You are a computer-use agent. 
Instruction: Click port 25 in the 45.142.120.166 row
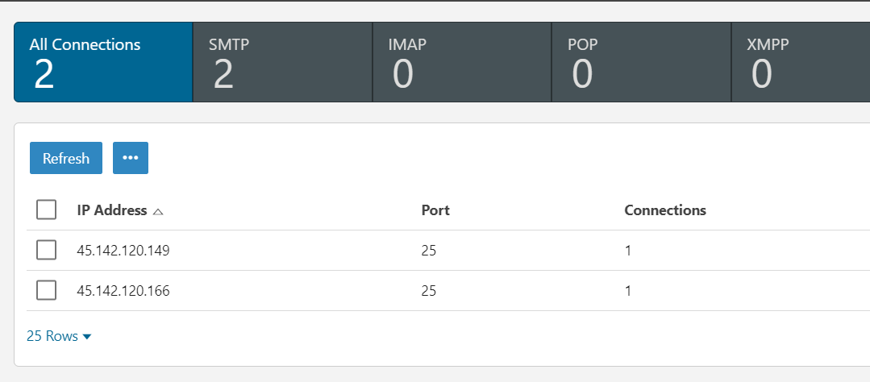429,291
